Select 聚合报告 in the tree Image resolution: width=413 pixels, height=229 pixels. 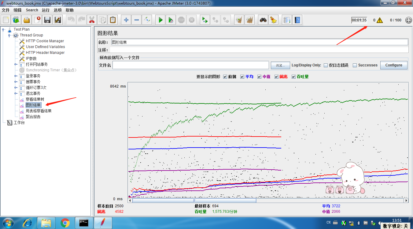coord(33,117)
